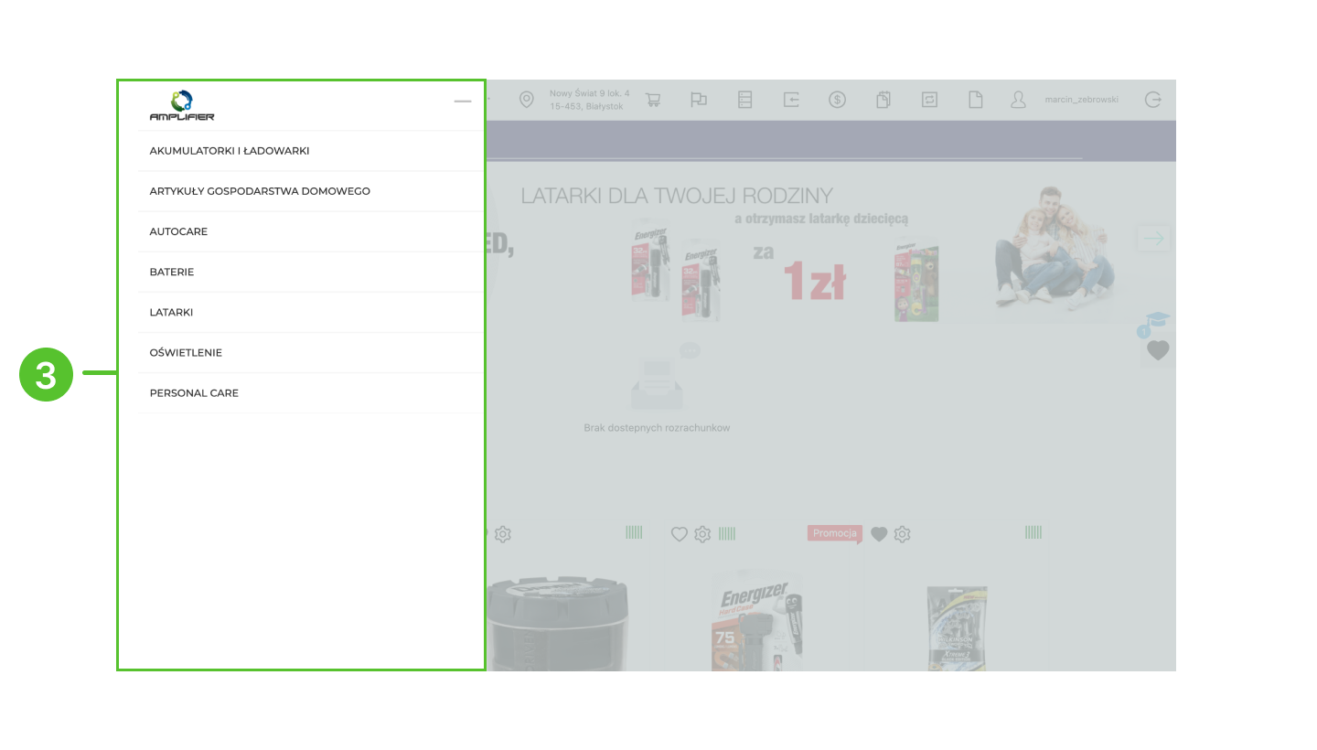Open the graduation cap icon with badge 1
The height and width of the screenshot is (750, 1317).
(x=1156, y=324)
